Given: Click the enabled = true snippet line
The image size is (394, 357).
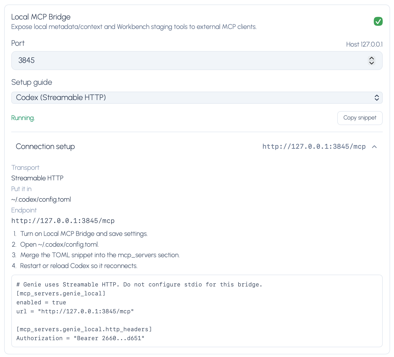Looking at the screenshot, I should 41,303.
